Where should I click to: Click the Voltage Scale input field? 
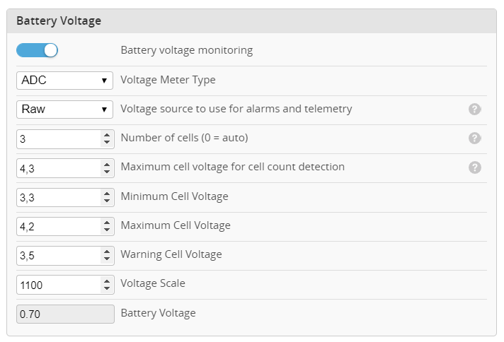click(58, 285)
